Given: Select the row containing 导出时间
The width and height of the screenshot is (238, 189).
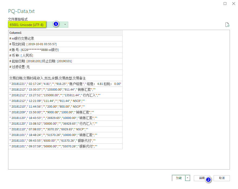Looking at the screenshot, I should tap(65, 44).
